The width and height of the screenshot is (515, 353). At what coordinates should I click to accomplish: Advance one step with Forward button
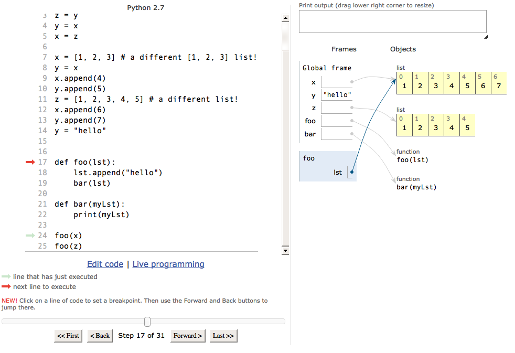coord(188,336)
